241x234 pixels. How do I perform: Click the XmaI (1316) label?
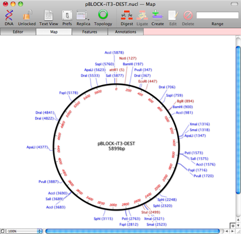199,124
